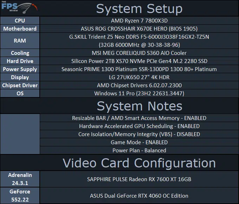The height and width of the screenshot is (204, 239).
Task: Select the GeForce 552.22 driver label
Action: [x=20, y=196]
